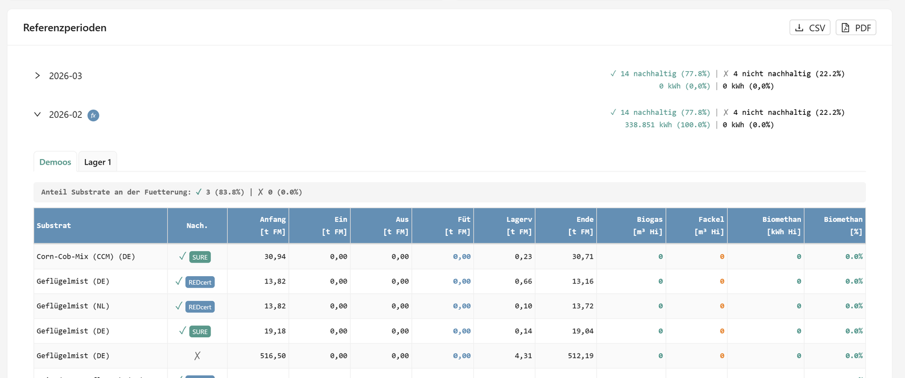This screenshot has width=905, height=378.
Task: Click the checkmark in the Geflügelmist (NL) row
Action: point(179,306)
